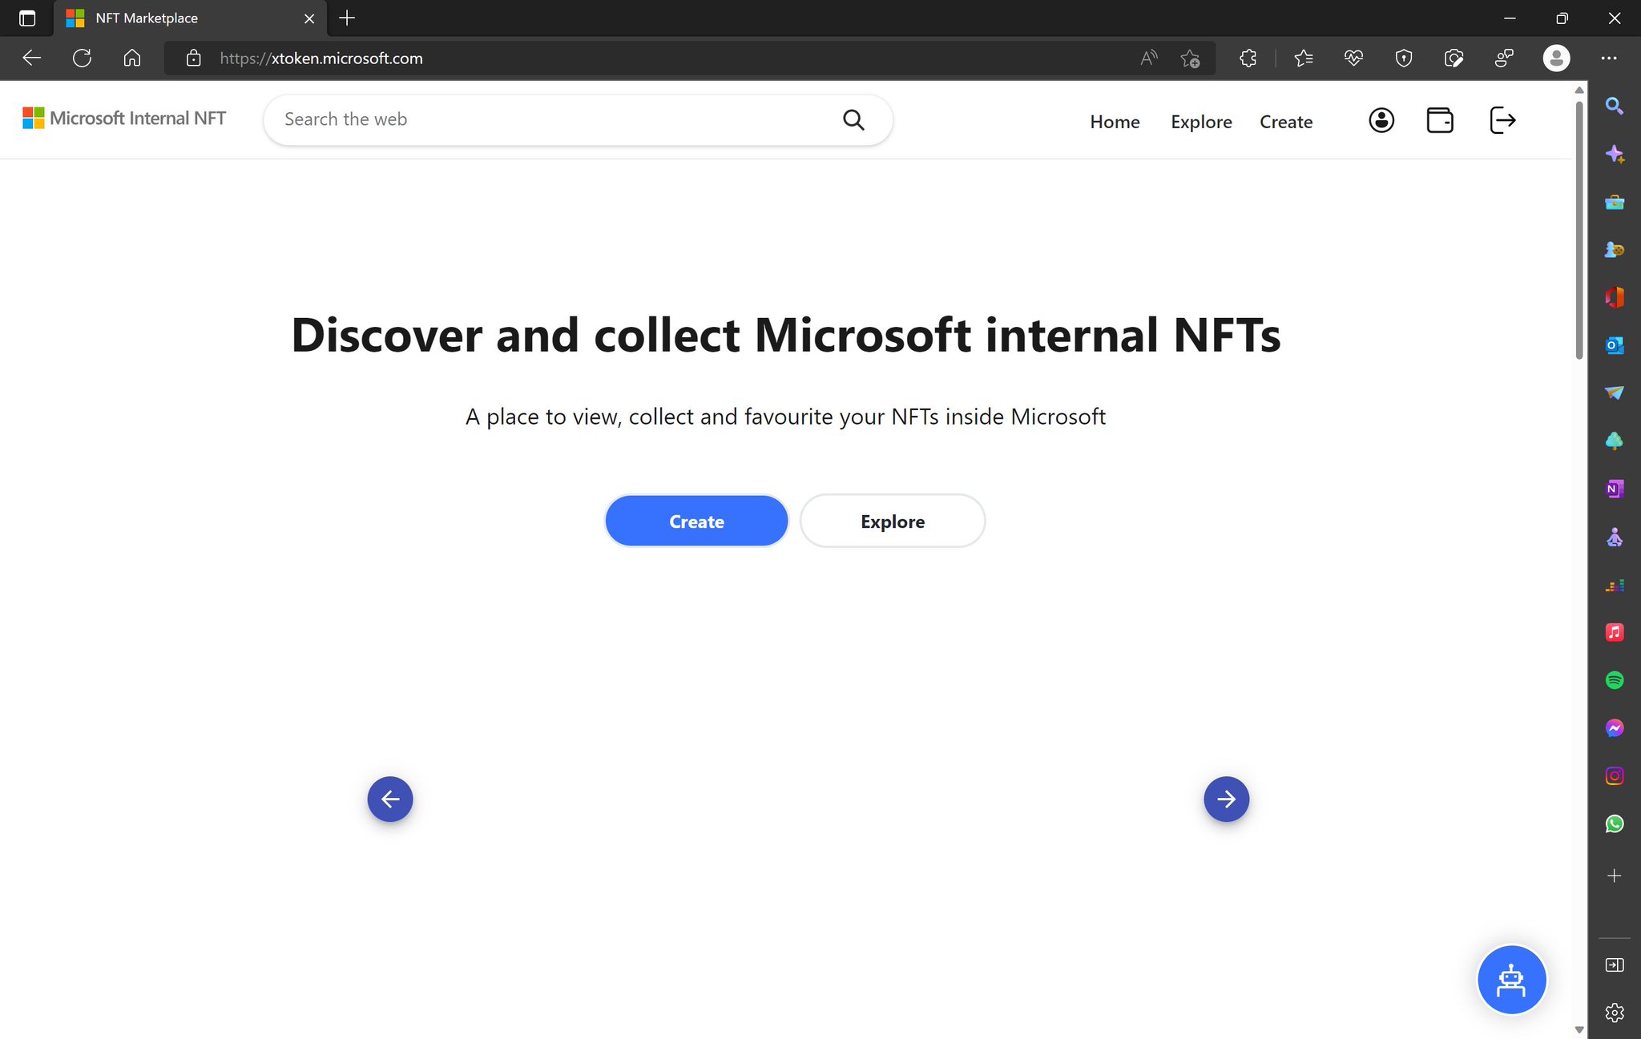Open Outlook in Edge sidebar
Viewport: 1641px width, 1039px height.
coord(1614,345)
